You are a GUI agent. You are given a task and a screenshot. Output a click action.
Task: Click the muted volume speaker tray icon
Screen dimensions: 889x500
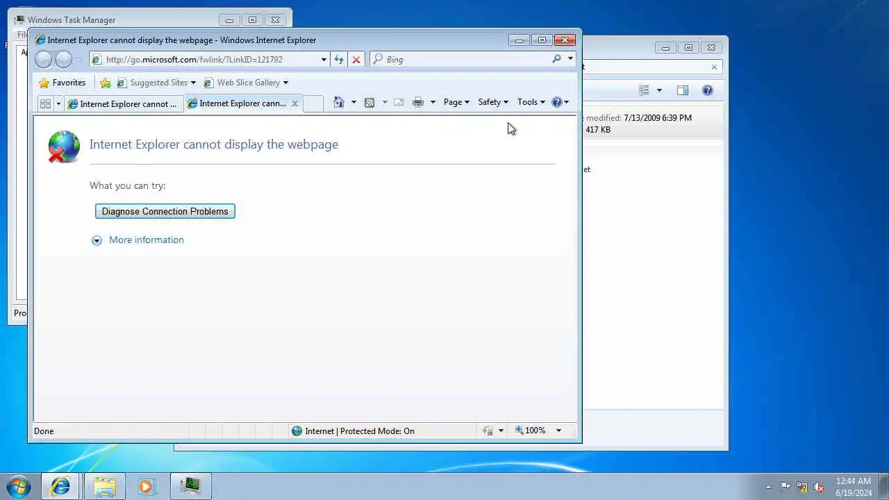(820, 487)
